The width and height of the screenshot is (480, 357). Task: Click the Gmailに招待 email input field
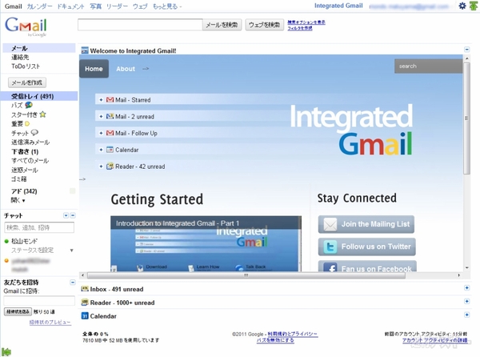39,301
